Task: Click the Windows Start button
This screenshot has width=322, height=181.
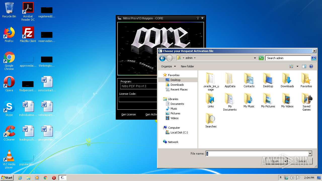Action: coord(7,177)
